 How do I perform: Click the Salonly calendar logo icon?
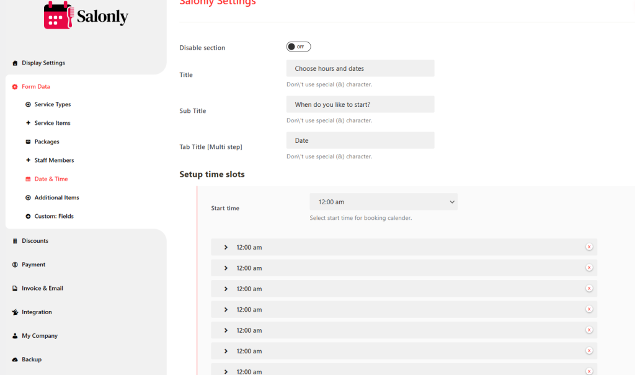(59, 16)
